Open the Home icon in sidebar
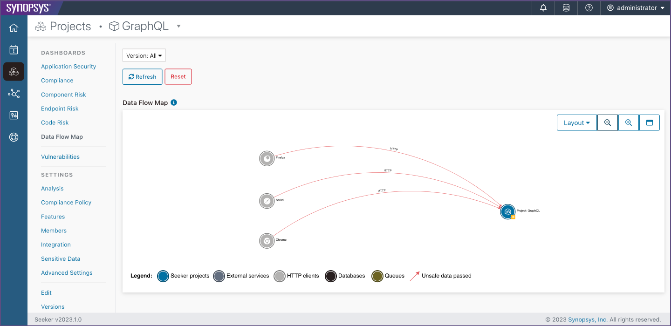The image size is (671, 326). pyautogui.click(x=14, y=27)
